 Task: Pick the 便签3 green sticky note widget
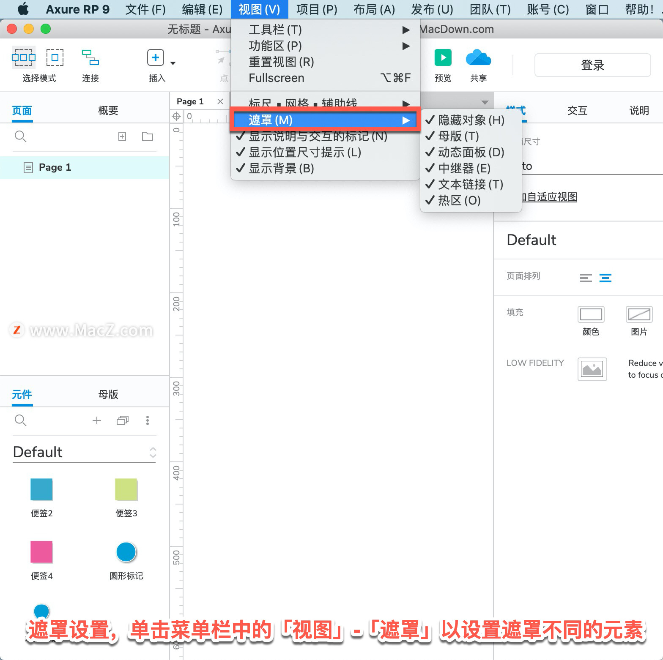(126, 489)
